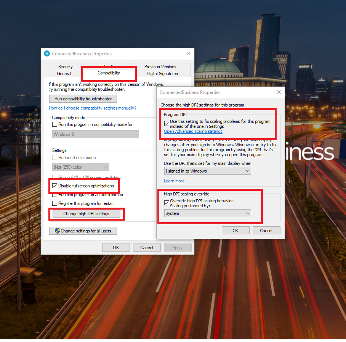
Task: Click OK in the high DPI dialog
Action: pyautogui.click(x=235, y=231)
